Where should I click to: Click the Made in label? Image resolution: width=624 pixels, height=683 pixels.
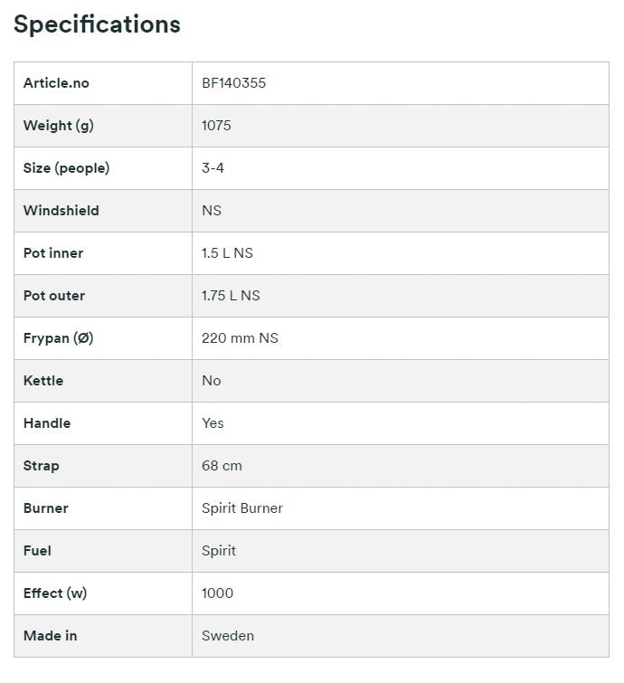pos(50,636)
